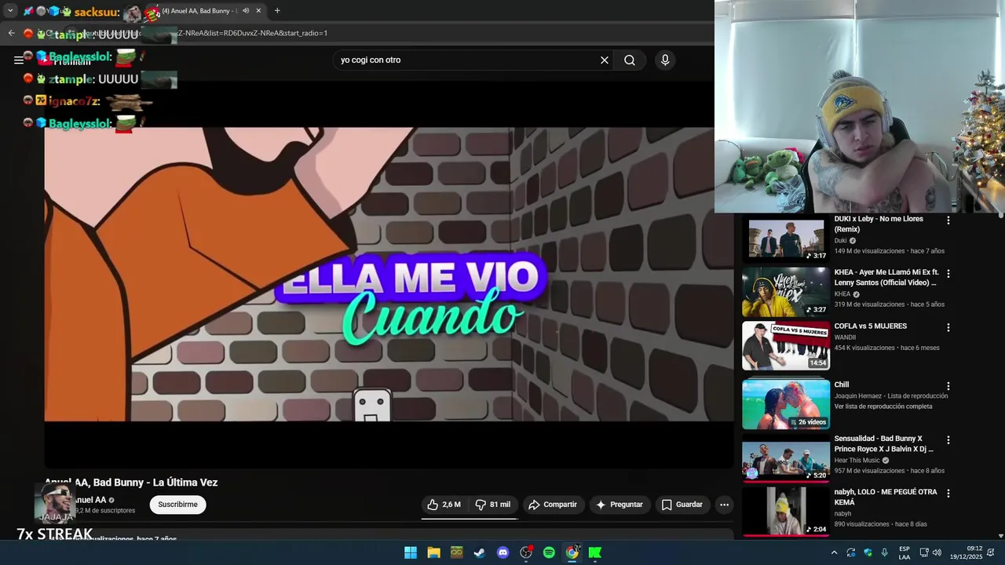This screenshot has height=565, width=1005.
Task: Open options for 'KHEA - Ayer Me LLamó Mi Ex'
Action: pos(948,274)
